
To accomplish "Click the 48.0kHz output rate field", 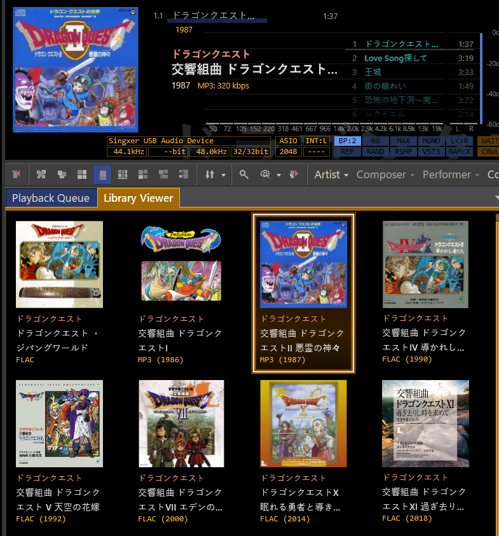I will pos(210,152).
